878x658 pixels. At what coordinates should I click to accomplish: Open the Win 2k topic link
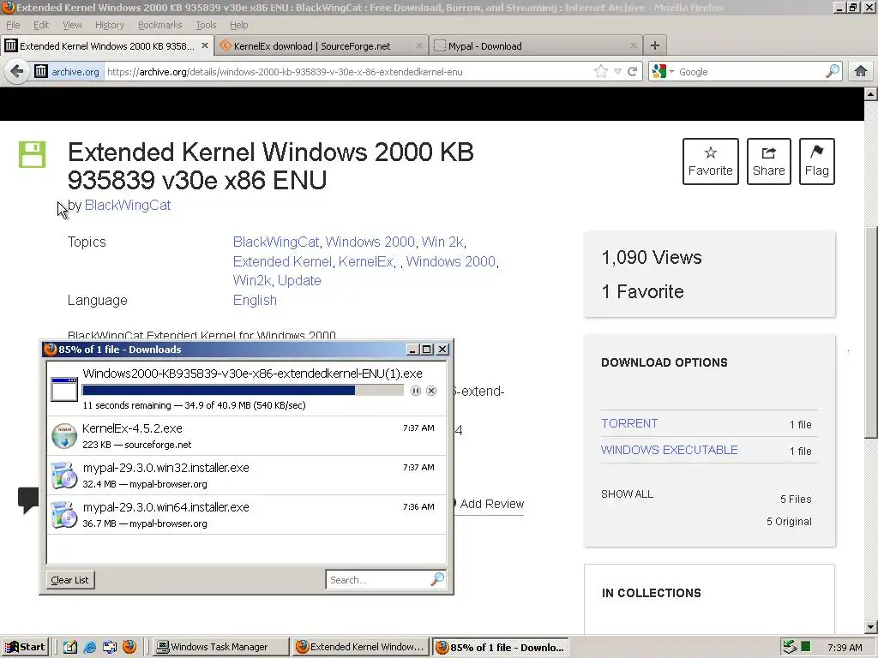coord(442,242)
